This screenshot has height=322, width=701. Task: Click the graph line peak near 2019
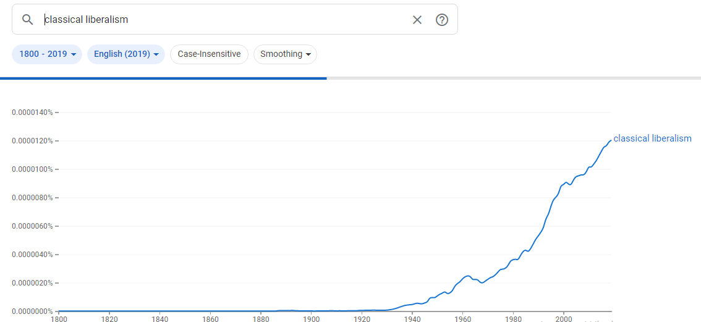pyautogui.click(x=610, y=141)
